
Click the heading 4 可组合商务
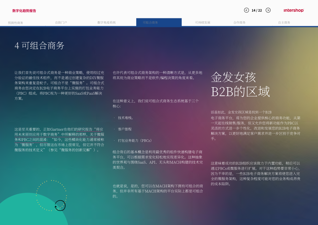pos(39,46)
